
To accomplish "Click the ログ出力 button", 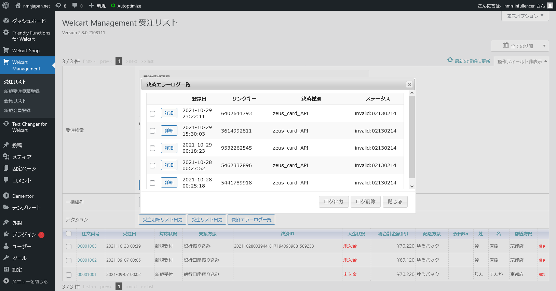I will click(334, 202).
